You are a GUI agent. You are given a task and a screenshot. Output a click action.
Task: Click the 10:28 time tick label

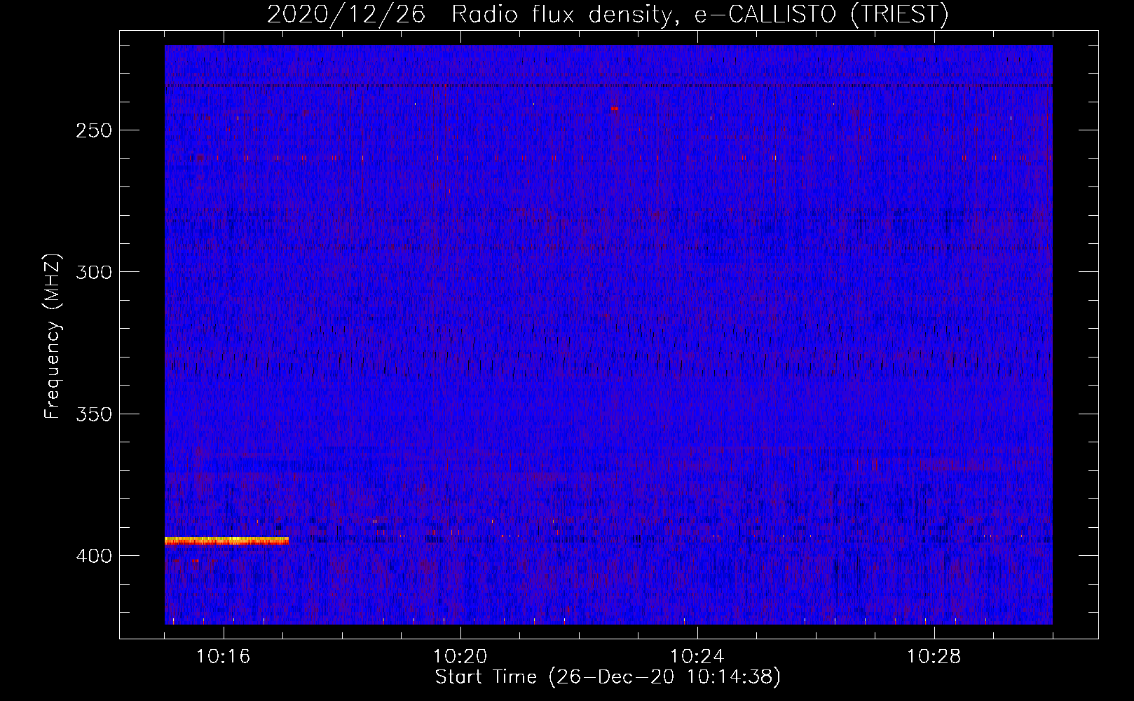(934, 657)
